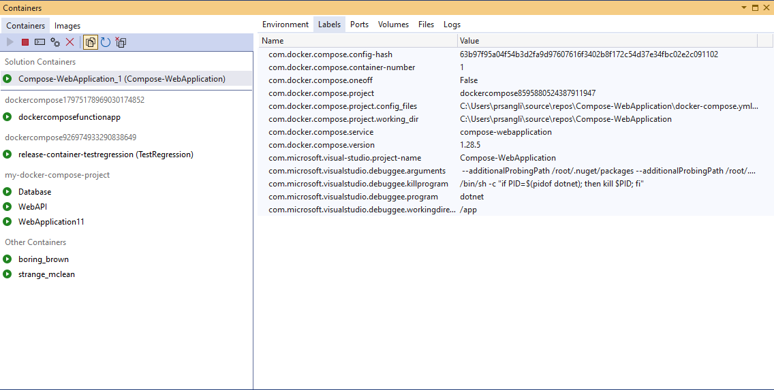Click the dockercompose17975178969030174852 group header
The image size is (774, 390).
(74, 99)
